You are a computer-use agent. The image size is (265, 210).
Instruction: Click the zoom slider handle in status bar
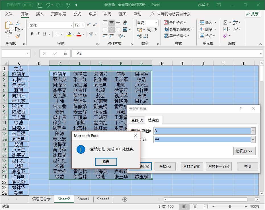[x=230, y=207]
